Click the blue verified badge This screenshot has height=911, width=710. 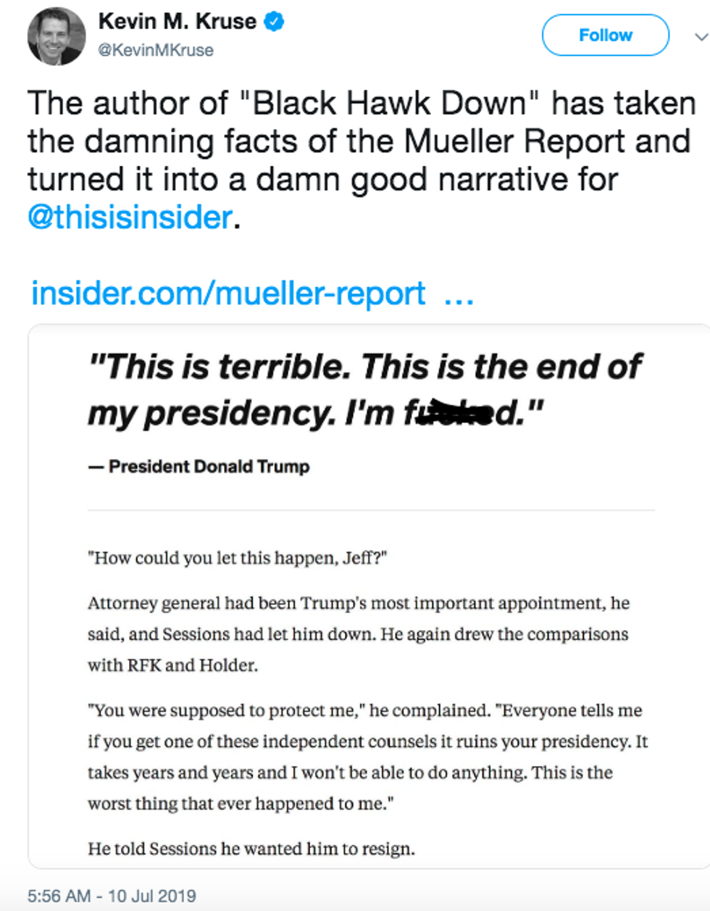(x=274, y=22)
